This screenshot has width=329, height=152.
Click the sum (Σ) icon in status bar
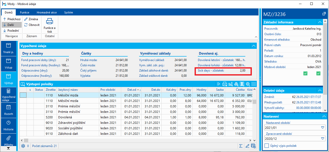coord(241,146)
